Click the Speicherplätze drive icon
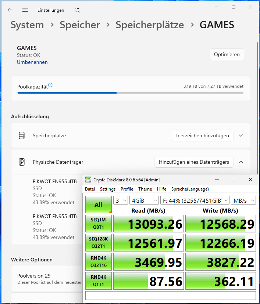260x304 pixels. (22, 135)
